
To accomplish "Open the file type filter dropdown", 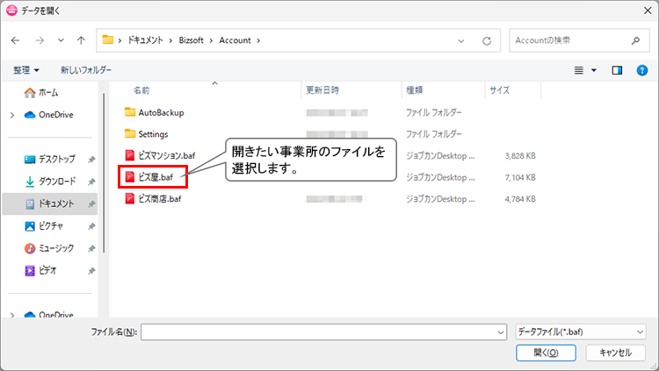I will 582,332.
